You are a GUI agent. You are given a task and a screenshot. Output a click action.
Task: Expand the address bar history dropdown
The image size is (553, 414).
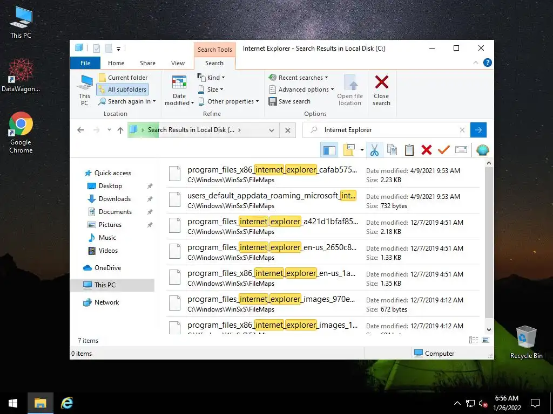272,130
